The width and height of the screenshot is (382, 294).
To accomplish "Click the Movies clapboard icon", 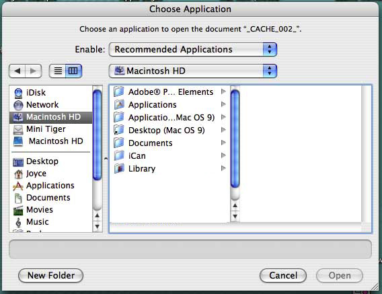I will click(18, 211).
